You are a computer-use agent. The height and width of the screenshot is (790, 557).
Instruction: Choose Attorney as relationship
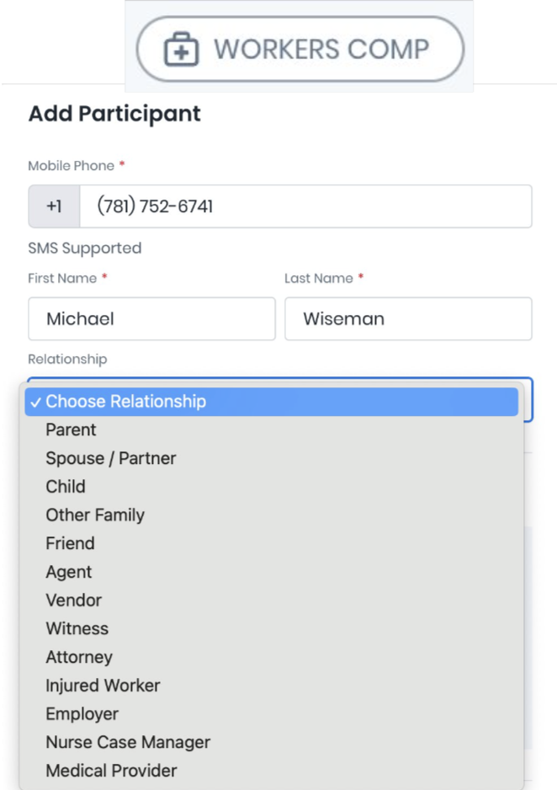79,658
